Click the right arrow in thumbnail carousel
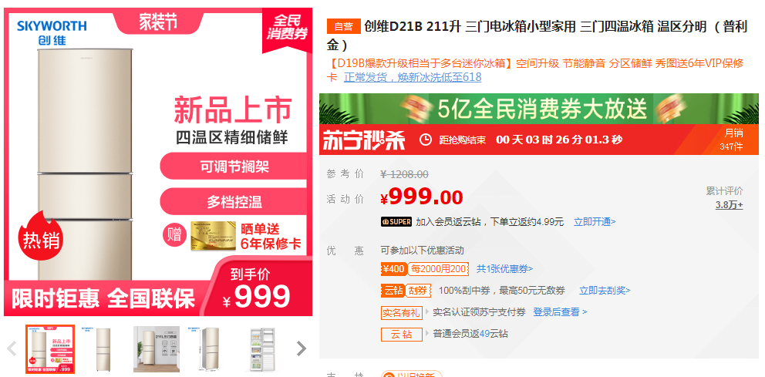This screenshot has width=765, height=377. click(302, 348)
